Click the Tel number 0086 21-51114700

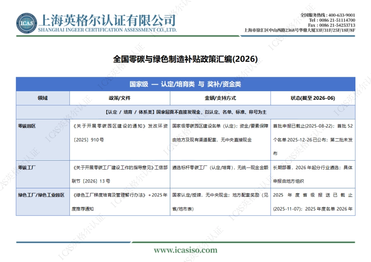click(x=337, y=20)
